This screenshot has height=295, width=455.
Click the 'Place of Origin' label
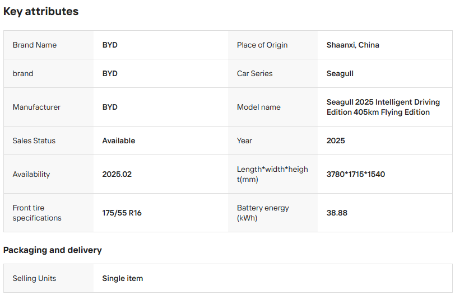click(x=262, y=45)
